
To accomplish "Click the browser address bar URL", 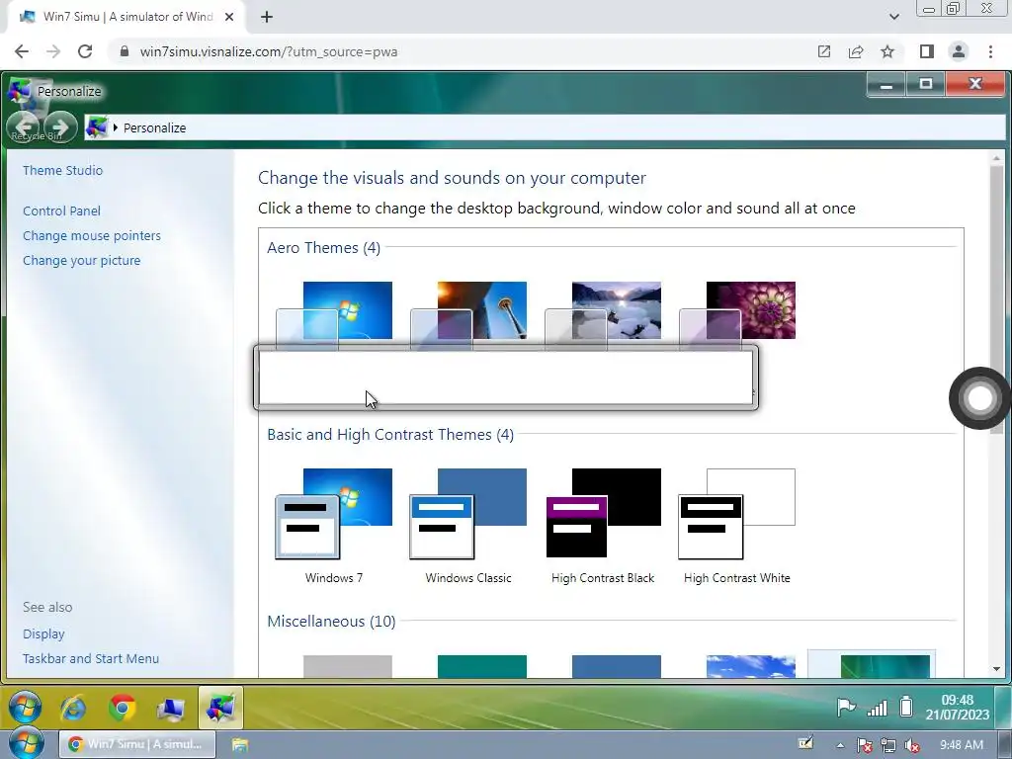I will tap(269, 51).
